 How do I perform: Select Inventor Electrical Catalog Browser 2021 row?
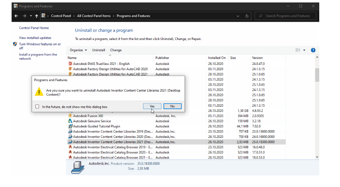(x=177, y=157)
